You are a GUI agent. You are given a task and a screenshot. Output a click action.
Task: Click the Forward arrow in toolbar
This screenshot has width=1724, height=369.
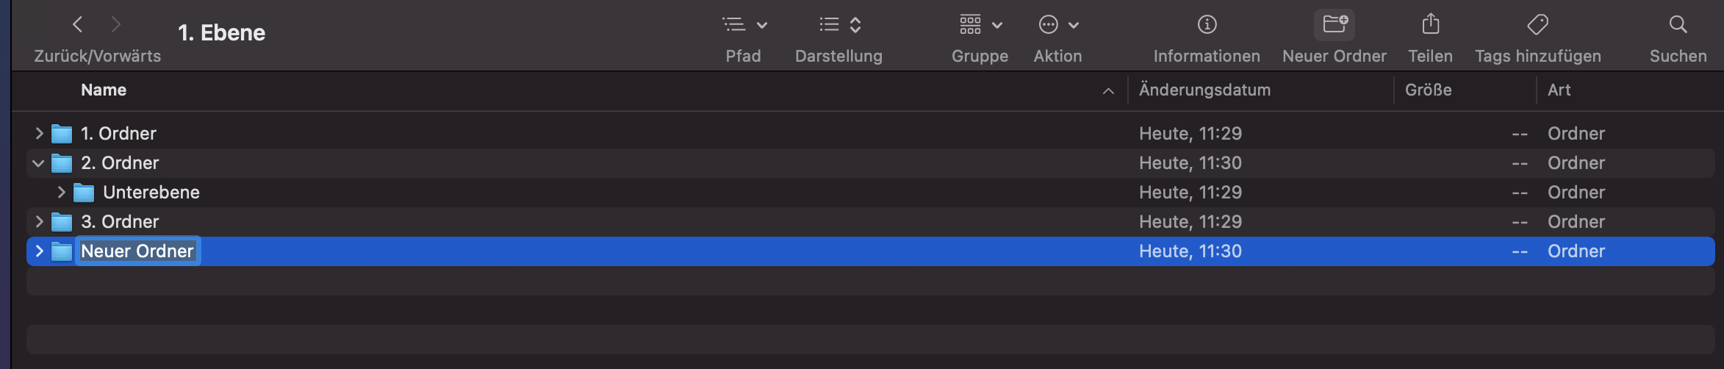click(x=115, y=25)
